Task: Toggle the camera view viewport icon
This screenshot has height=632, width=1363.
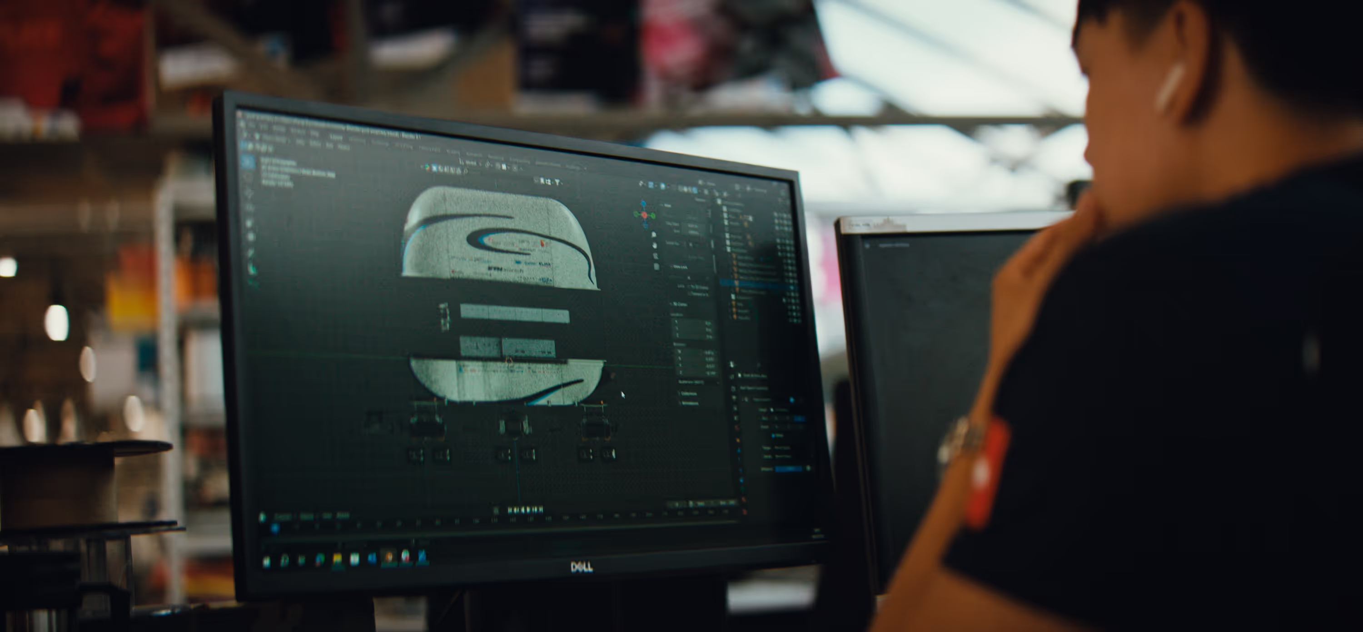Action: [x=656, y=256]
